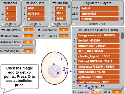Click the cloud icon beside userID

[x=39, y=36]
